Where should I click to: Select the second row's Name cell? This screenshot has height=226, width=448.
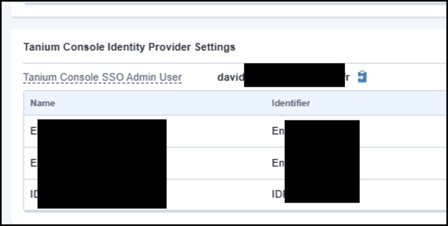coord(33,163)
